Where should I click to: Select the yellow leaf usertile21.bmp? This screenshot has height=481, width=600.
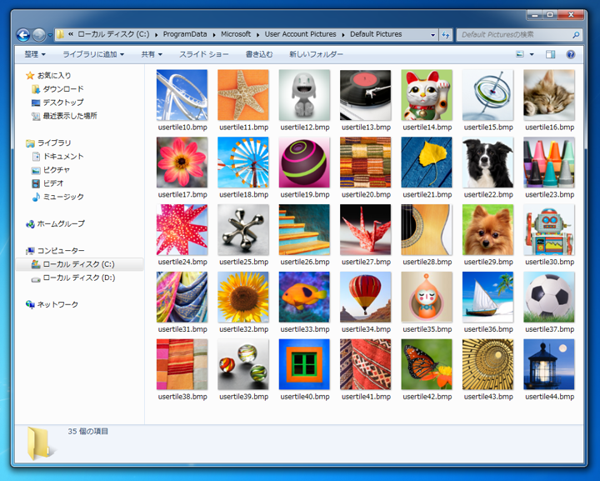[427, 163]
